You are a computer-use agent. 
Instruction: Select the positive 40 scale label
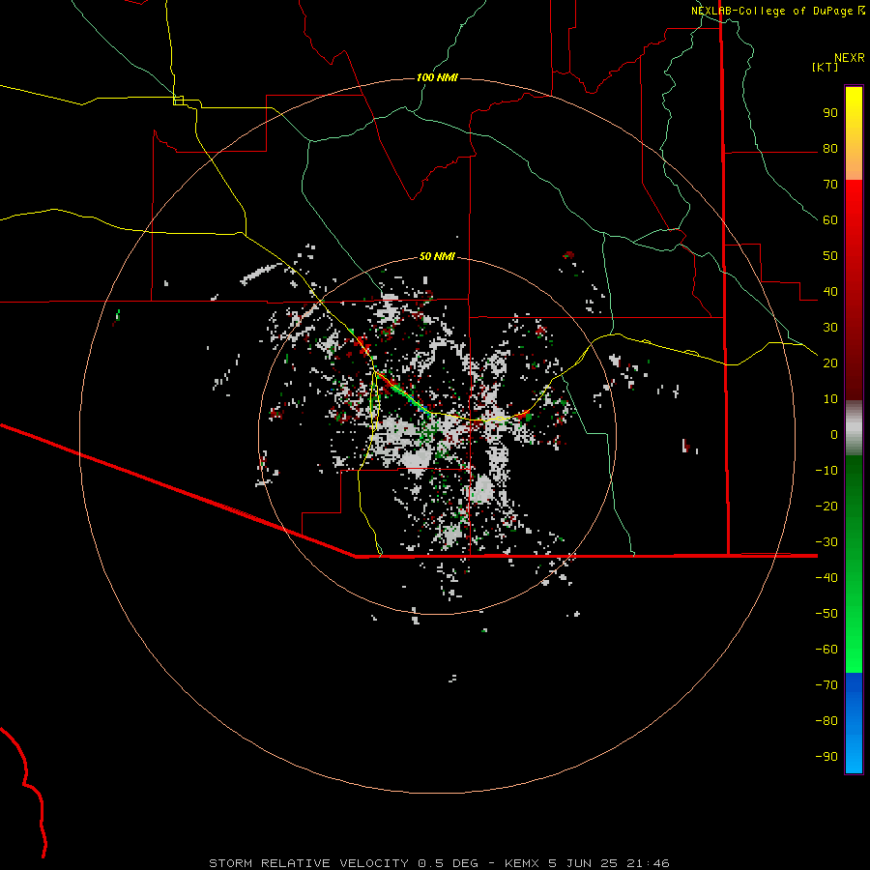[x=830, y=291]
